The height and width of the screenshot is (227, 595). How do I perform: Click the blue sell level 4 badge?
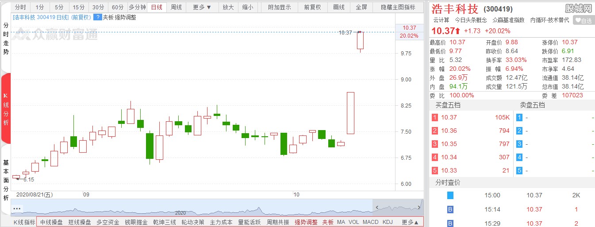(x=519, y=157)
